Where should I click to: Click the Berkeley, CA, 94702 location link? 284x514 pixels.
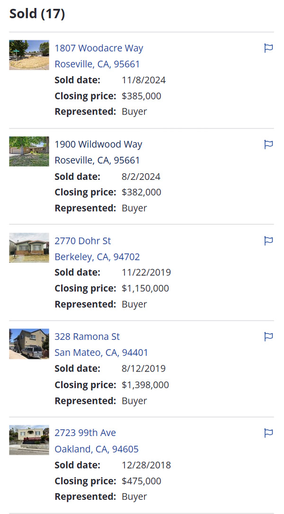[x=97, y=257]
